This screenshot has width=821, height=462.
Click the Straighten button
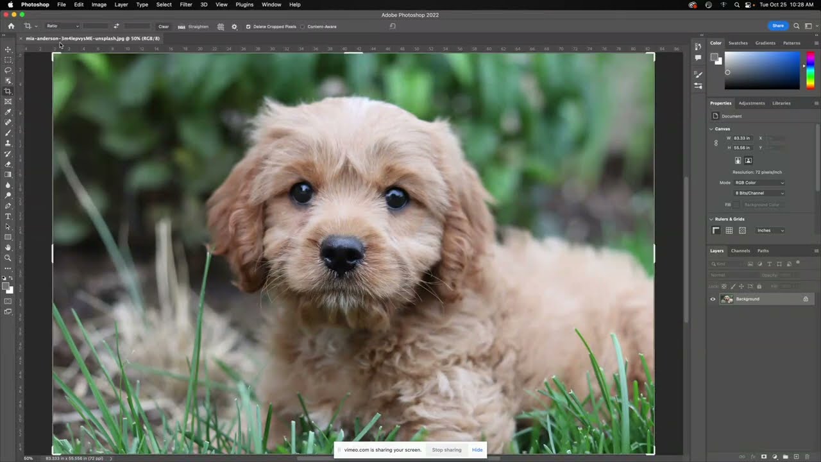pos(193,26)
